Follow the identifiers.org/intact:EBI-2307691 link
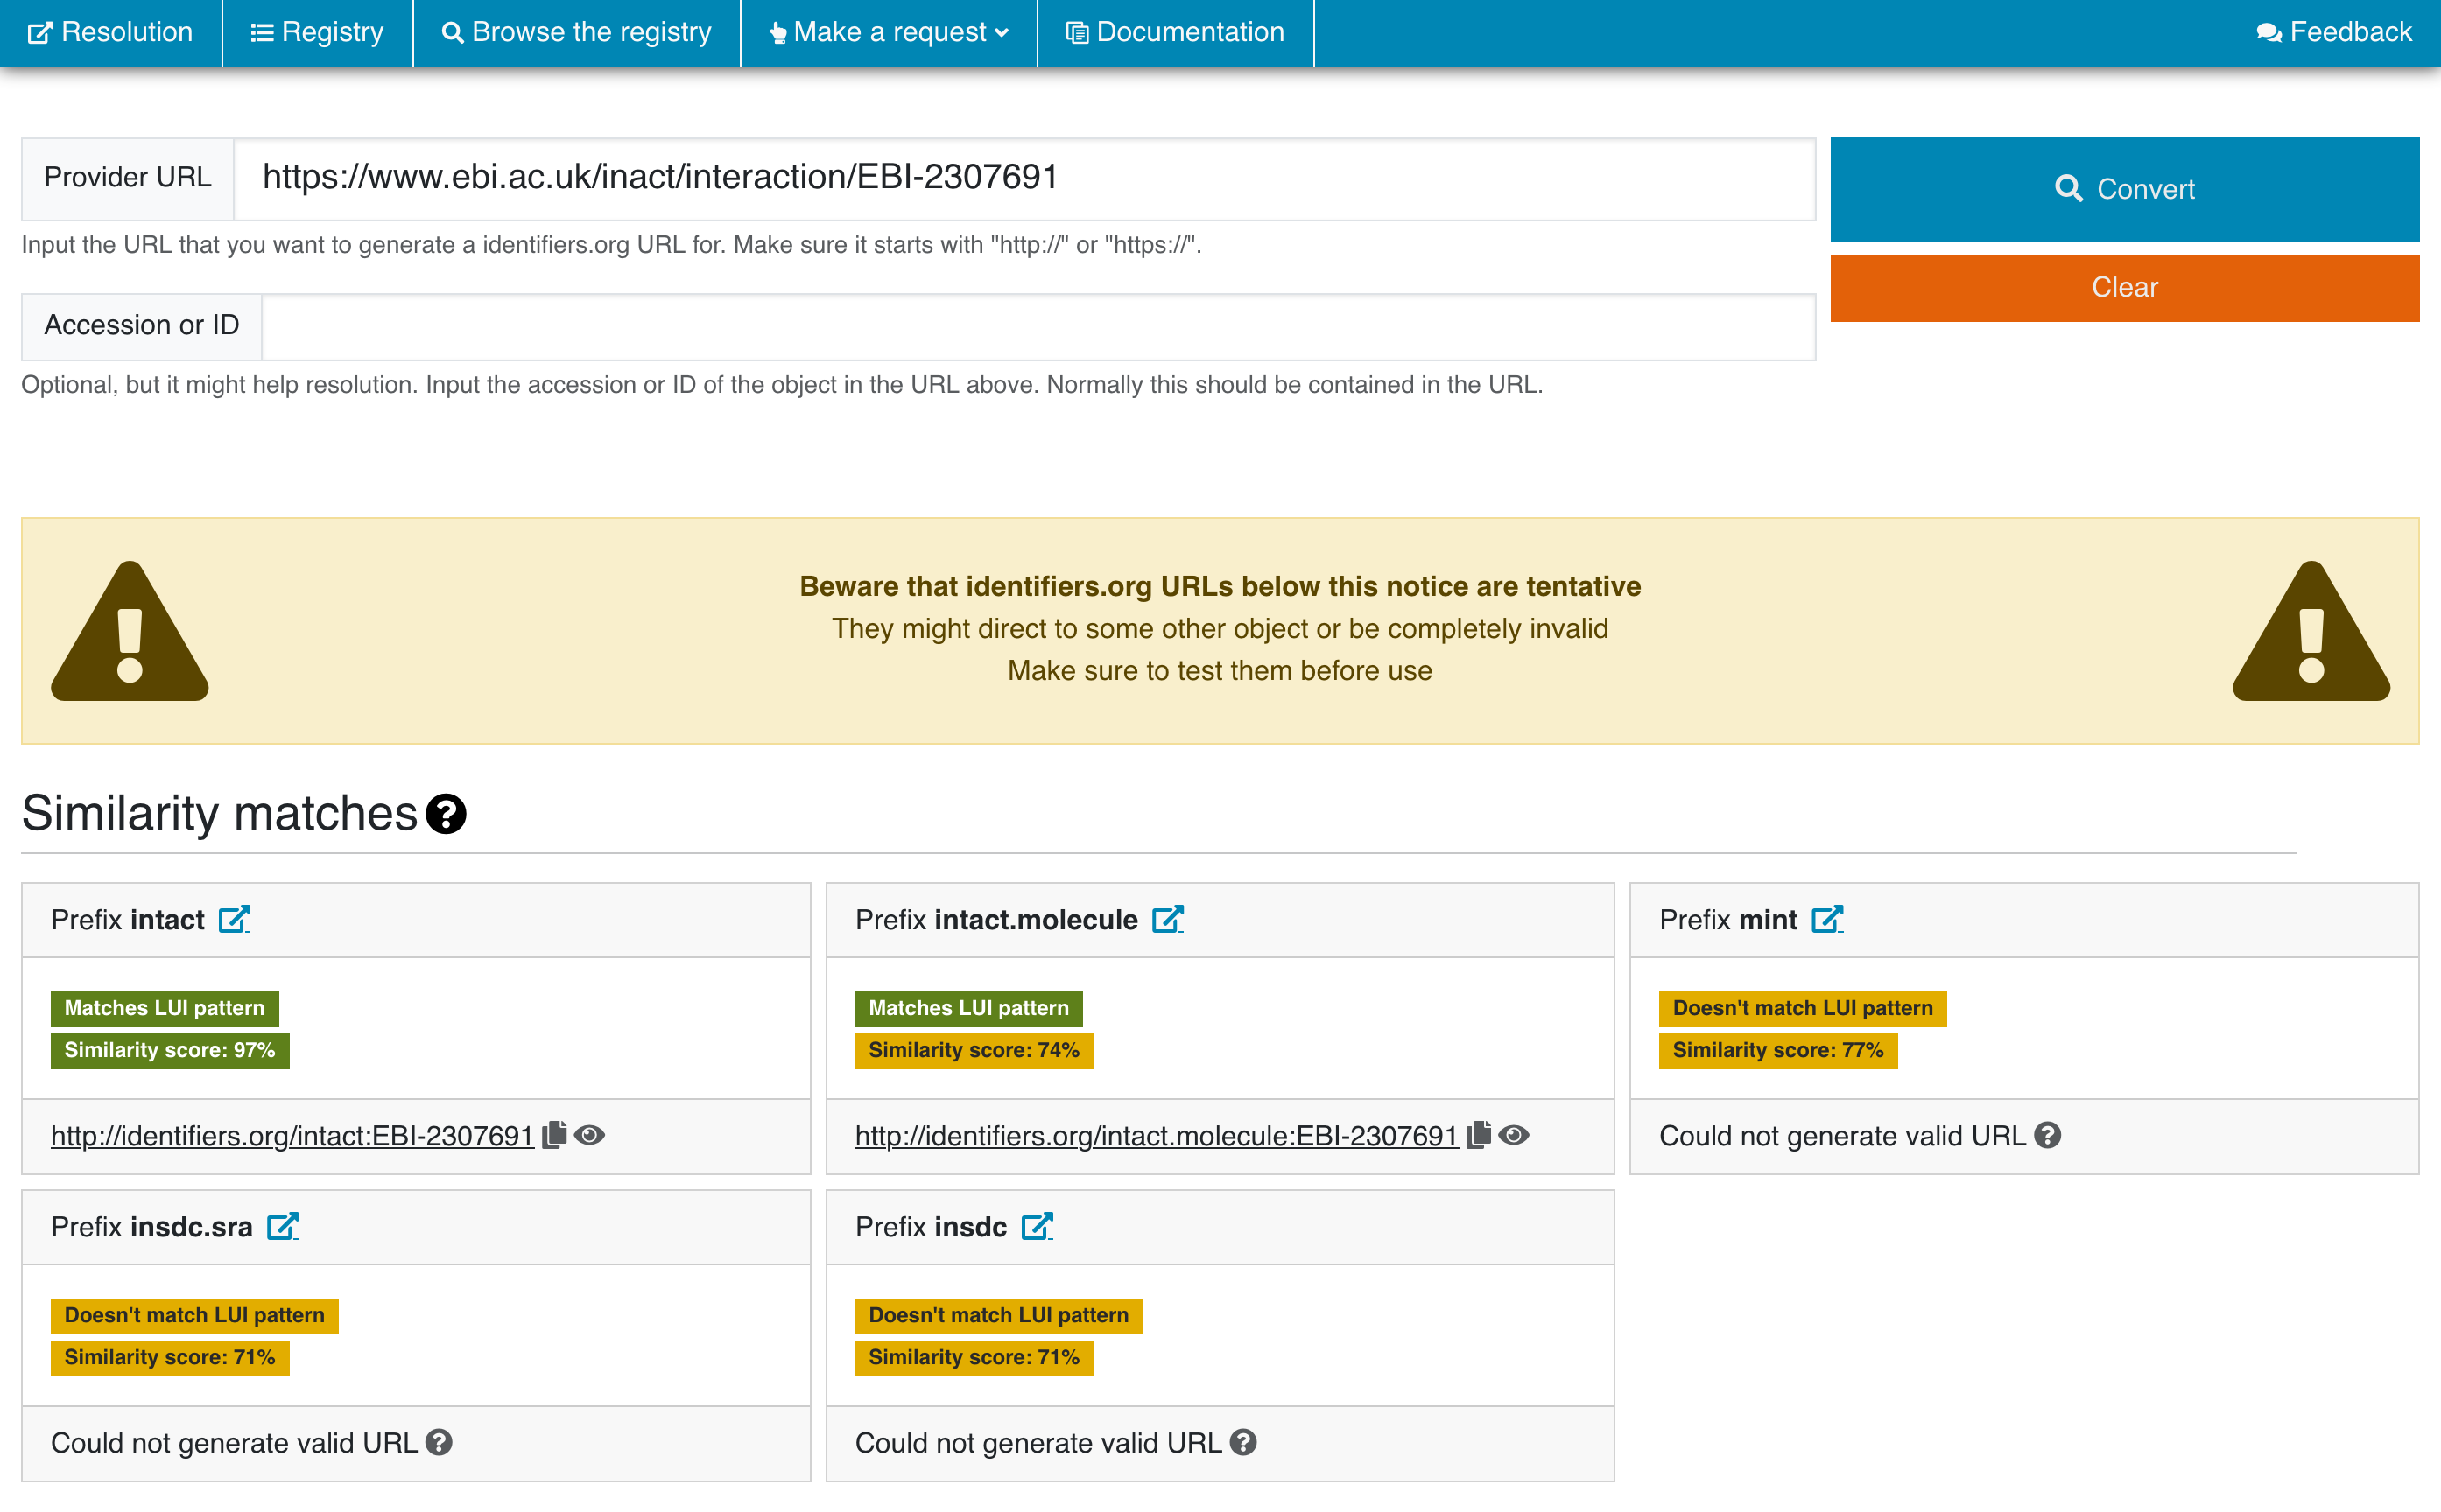The image size is (2441, 1512). (x=292, y=1136)
